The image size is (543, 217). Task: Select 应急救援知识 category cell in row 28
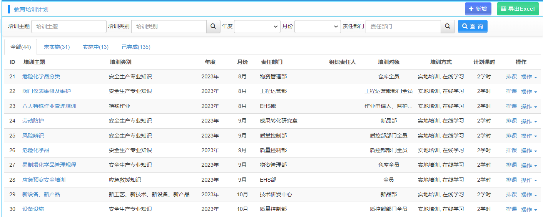coord(125,180)
